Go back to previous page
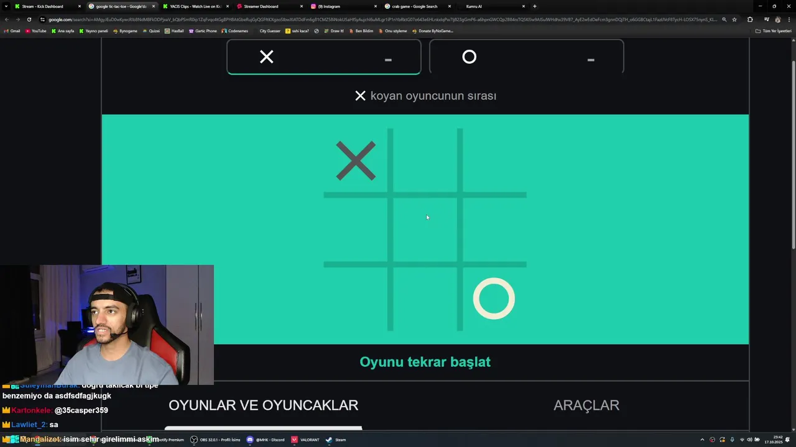Viewport: 796px width, 447px height. point(7,19)
